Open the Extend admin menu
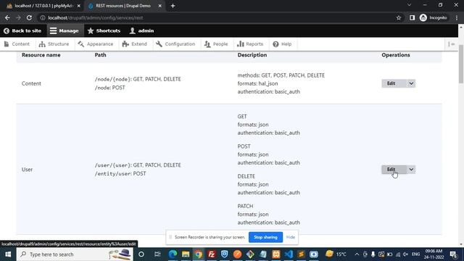Viewport: 464px width, 261px height. point(135,44)
